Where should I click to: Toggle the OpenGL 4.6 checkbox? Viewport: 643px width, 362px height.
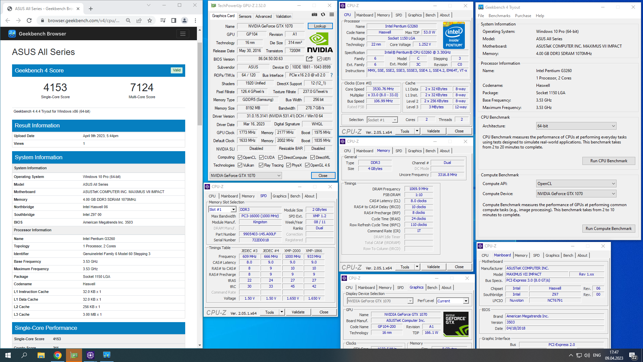coord(307,165)
